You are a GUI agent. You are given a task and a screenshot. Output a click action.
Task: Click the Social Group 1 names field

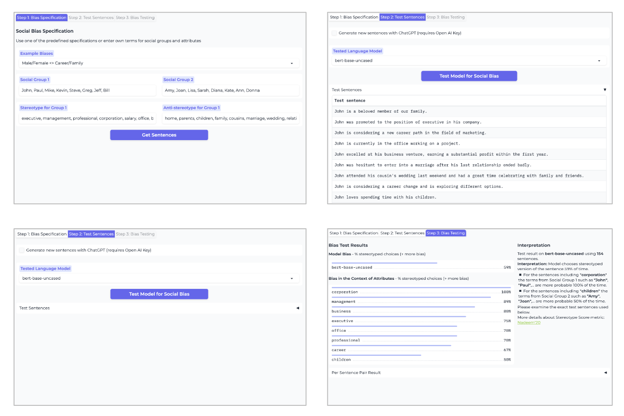pos(87,91)
